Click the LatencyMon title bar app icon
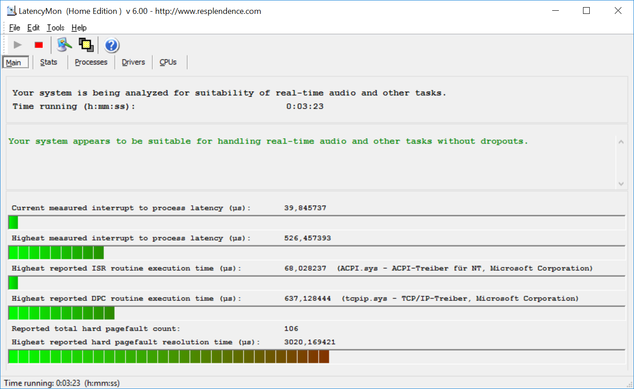The width and height of the screenshot is (634, 389). 11,11
